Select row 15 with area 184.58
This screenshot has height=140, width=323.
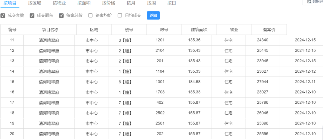[161, 82]
